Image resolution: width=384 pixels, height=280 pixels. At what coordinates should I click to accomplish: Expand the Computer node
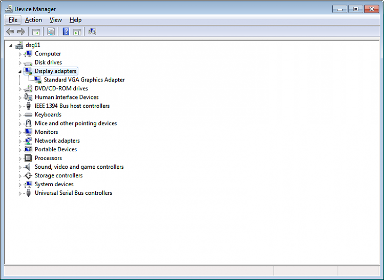point(20,54)
